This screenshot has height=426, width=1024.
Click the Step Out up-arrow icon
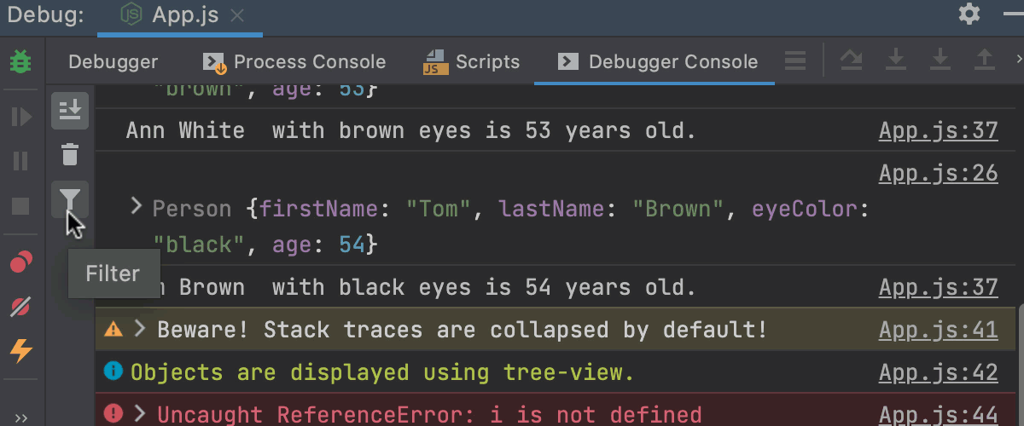point(985,60)
